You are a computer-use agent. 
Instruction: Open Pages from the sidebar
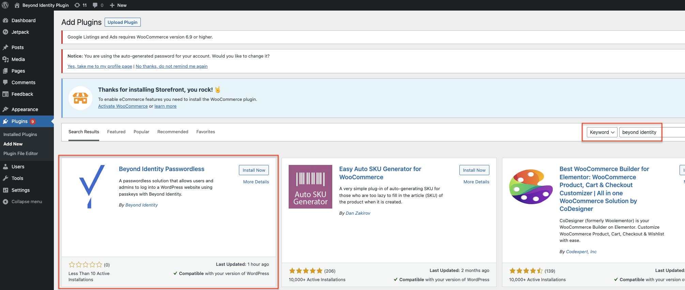(18, 71)
